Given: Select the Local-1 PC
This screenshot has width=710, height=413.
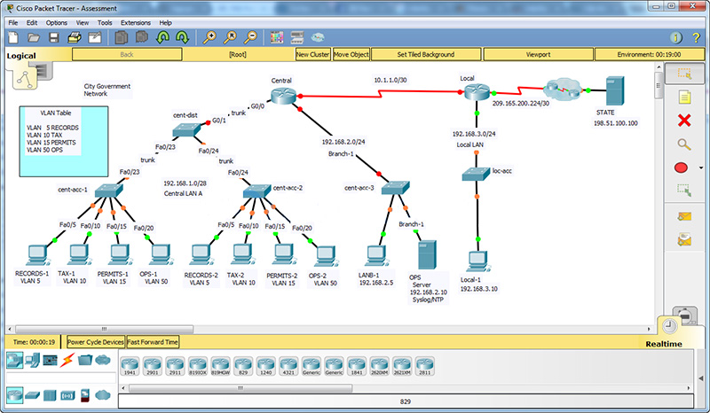Looking at the screenshot, I should point(478,261).
